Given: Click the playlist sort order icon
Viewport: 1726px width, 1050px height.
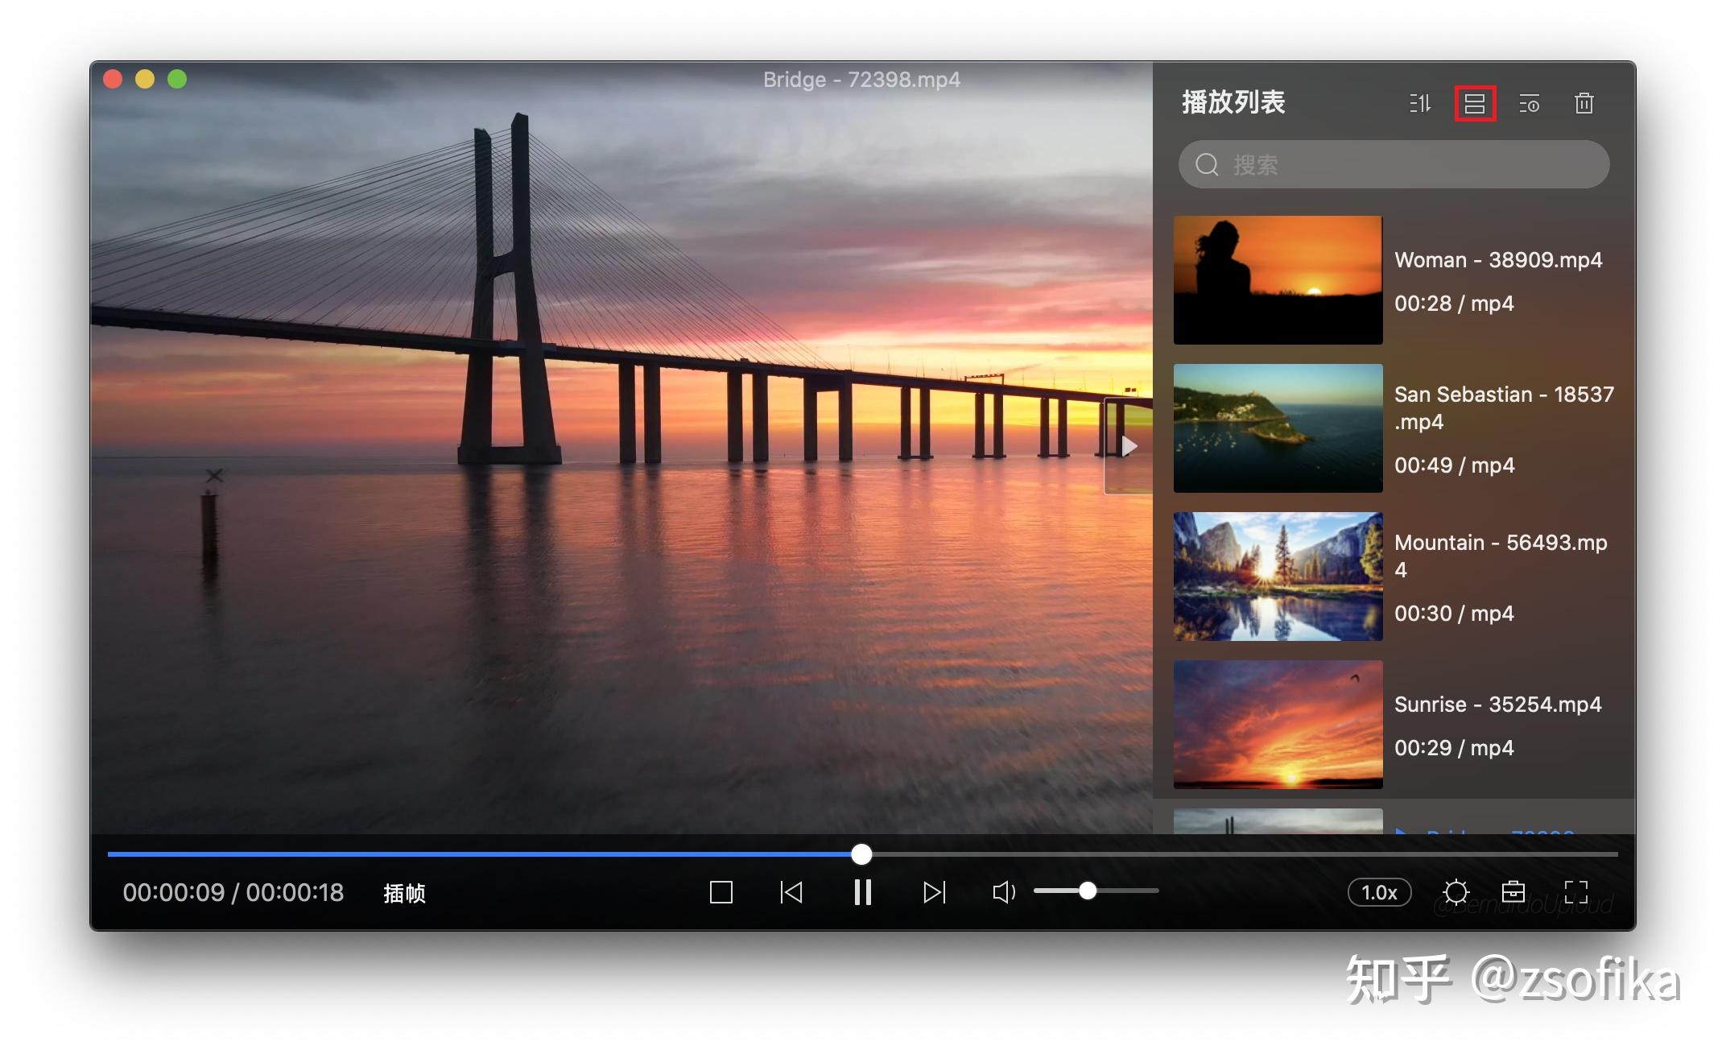Looking at the screenshot, I should point(1420,103).
